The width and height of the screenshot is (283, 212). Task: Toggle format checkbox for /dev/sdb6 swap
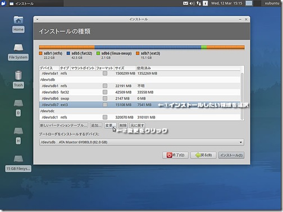105,98
